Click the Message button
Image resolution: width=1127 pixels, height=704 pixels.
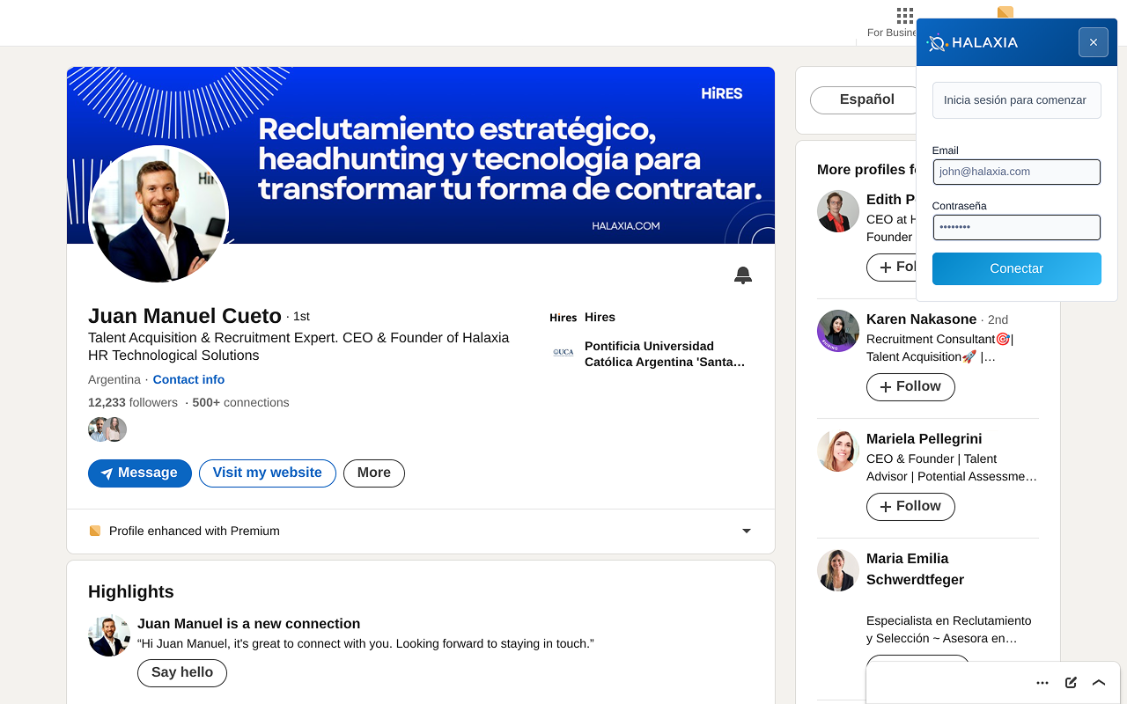[140, 473]
